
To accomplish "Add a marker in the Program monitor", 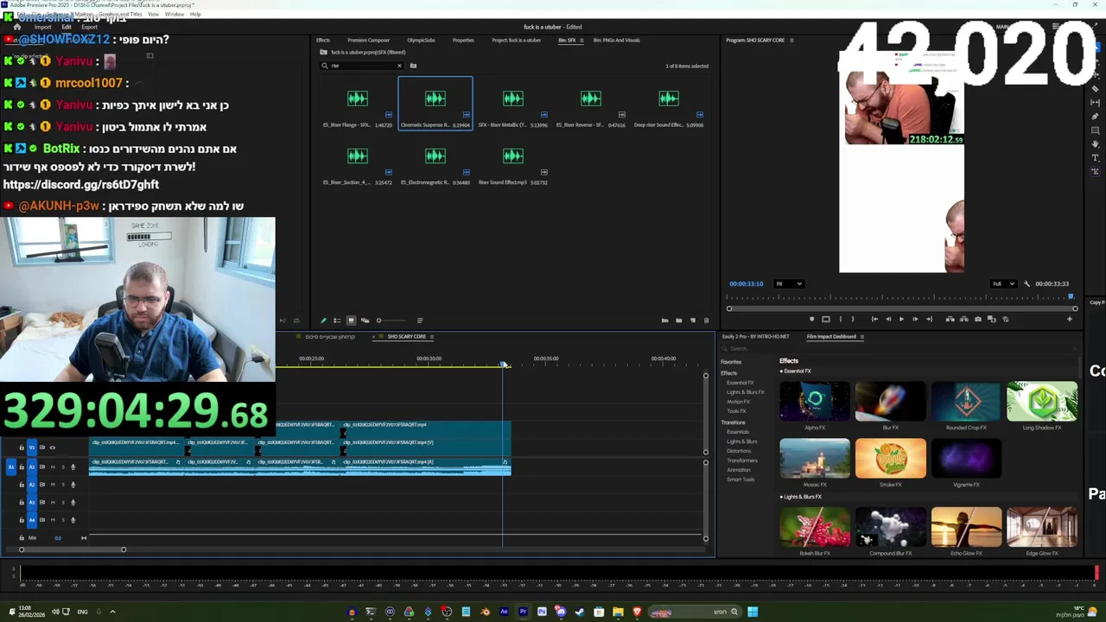I will (x=811, y=319).
